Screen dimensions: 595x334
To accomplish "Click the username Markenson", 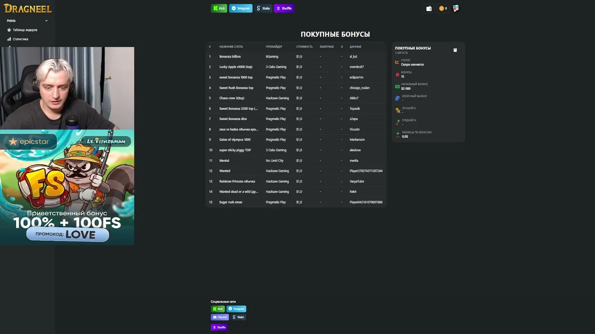I will pos(357,140).
